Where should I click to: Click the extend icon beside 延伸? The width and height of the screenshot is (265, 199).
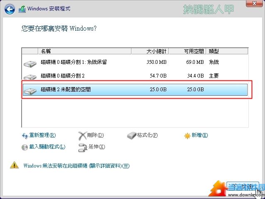coord(83,148)
